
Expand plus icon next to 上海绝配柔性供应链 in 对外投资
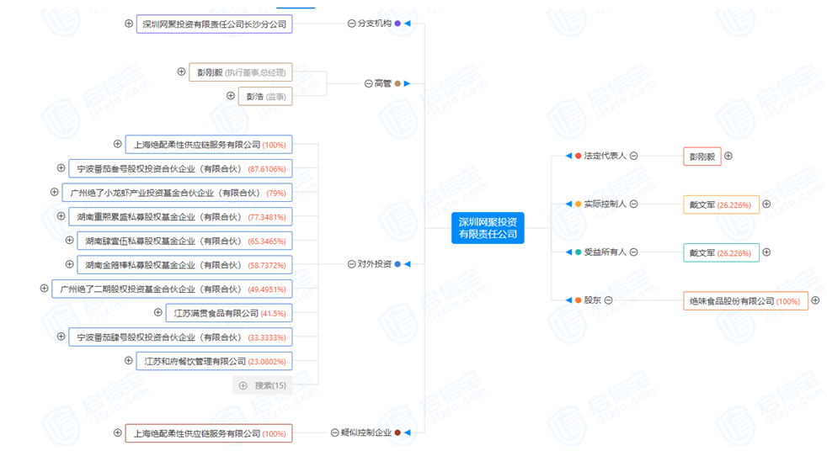[x=118, y=143]
